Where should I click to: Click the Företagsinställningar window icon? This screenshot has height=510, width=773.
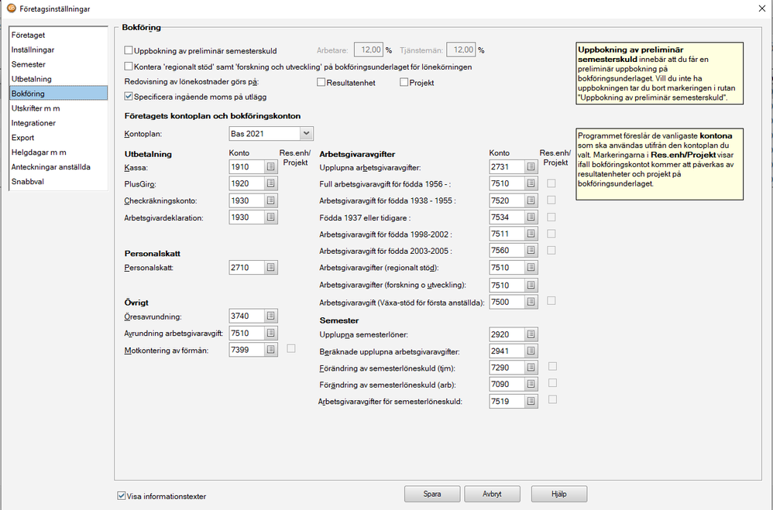pos(11,9)
